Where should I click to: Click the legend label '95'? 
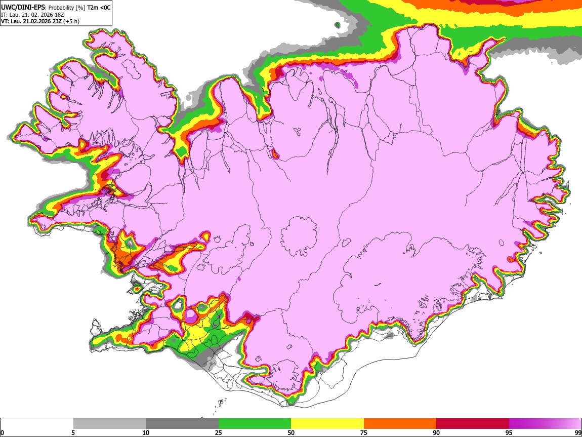pyautogui.click(x=509, y=432)
